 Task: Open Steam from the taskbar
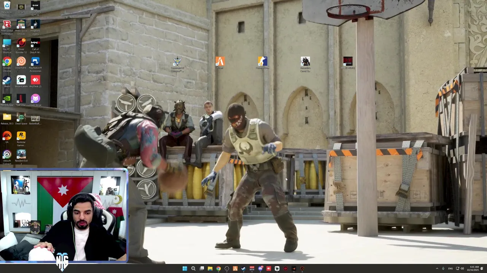coord(243,268)
